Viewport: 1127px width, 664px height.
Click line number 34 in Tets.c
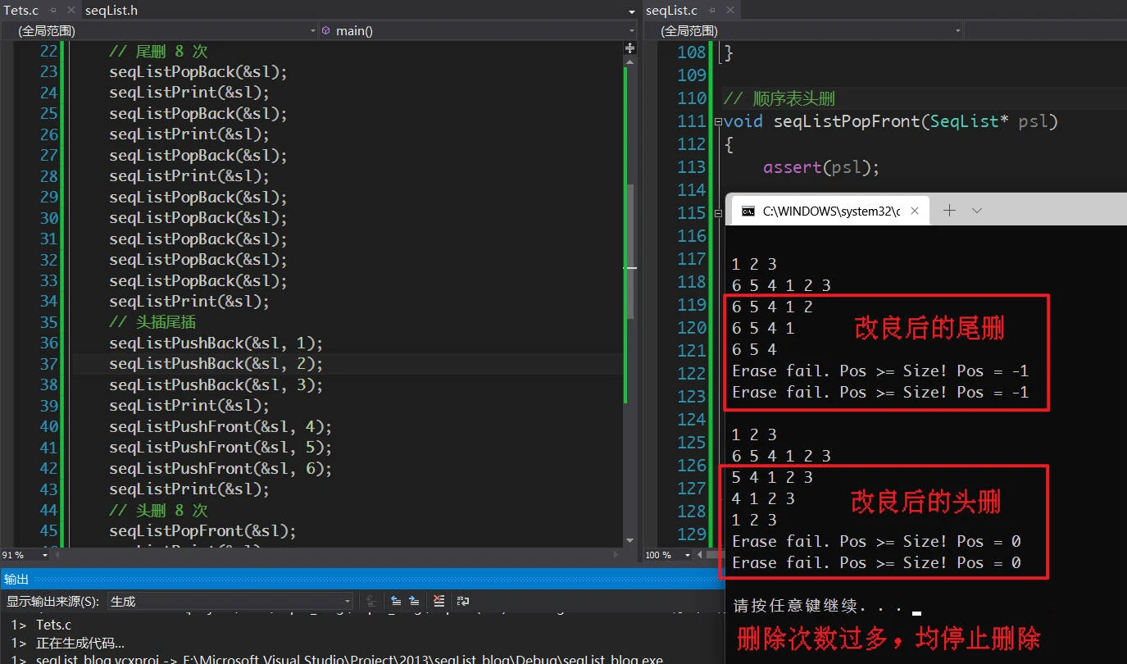click(48, 301)
